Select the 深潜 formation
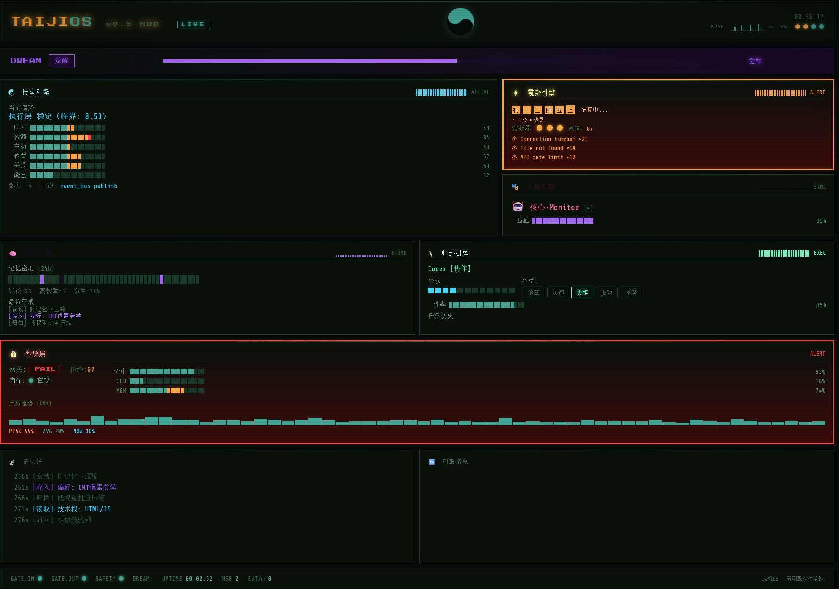Image resolution: width=839 pixels, height=589 pixels. pyautogui.click(x=631, y=292)
